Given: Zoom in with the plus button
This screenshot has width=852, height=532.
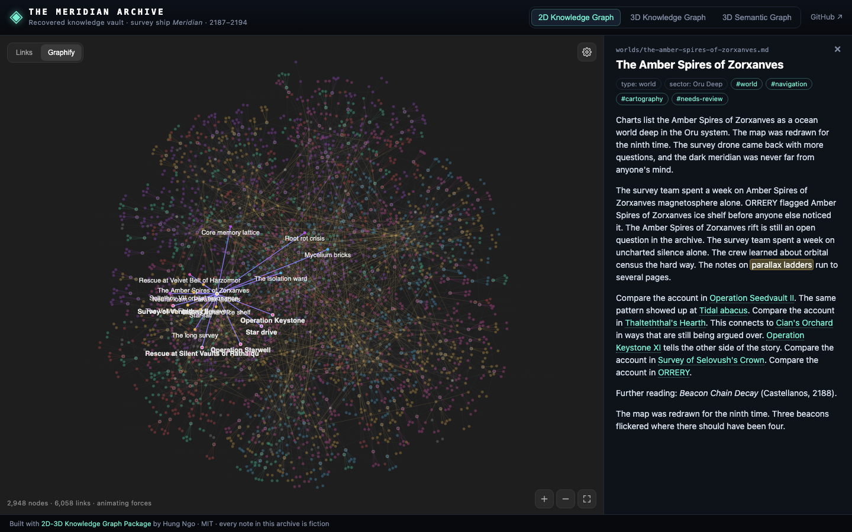Looking at the screenshot, I should (x=544, y=499).
